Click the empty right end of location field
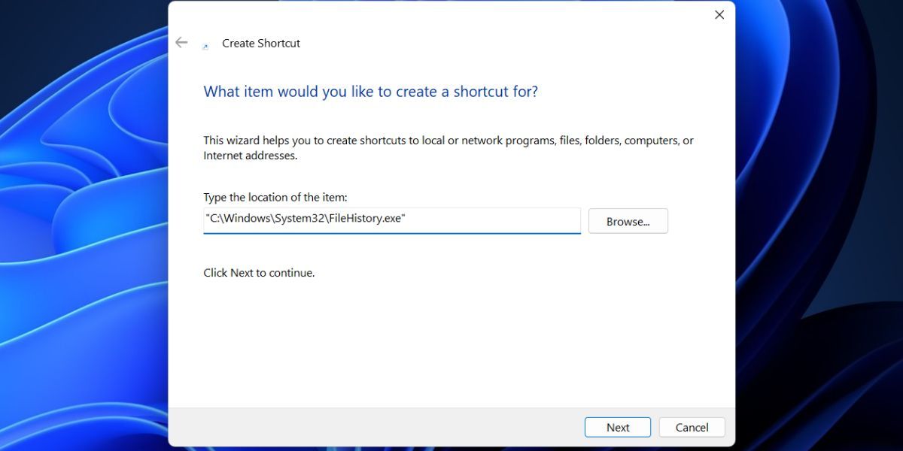 point(512,219)
